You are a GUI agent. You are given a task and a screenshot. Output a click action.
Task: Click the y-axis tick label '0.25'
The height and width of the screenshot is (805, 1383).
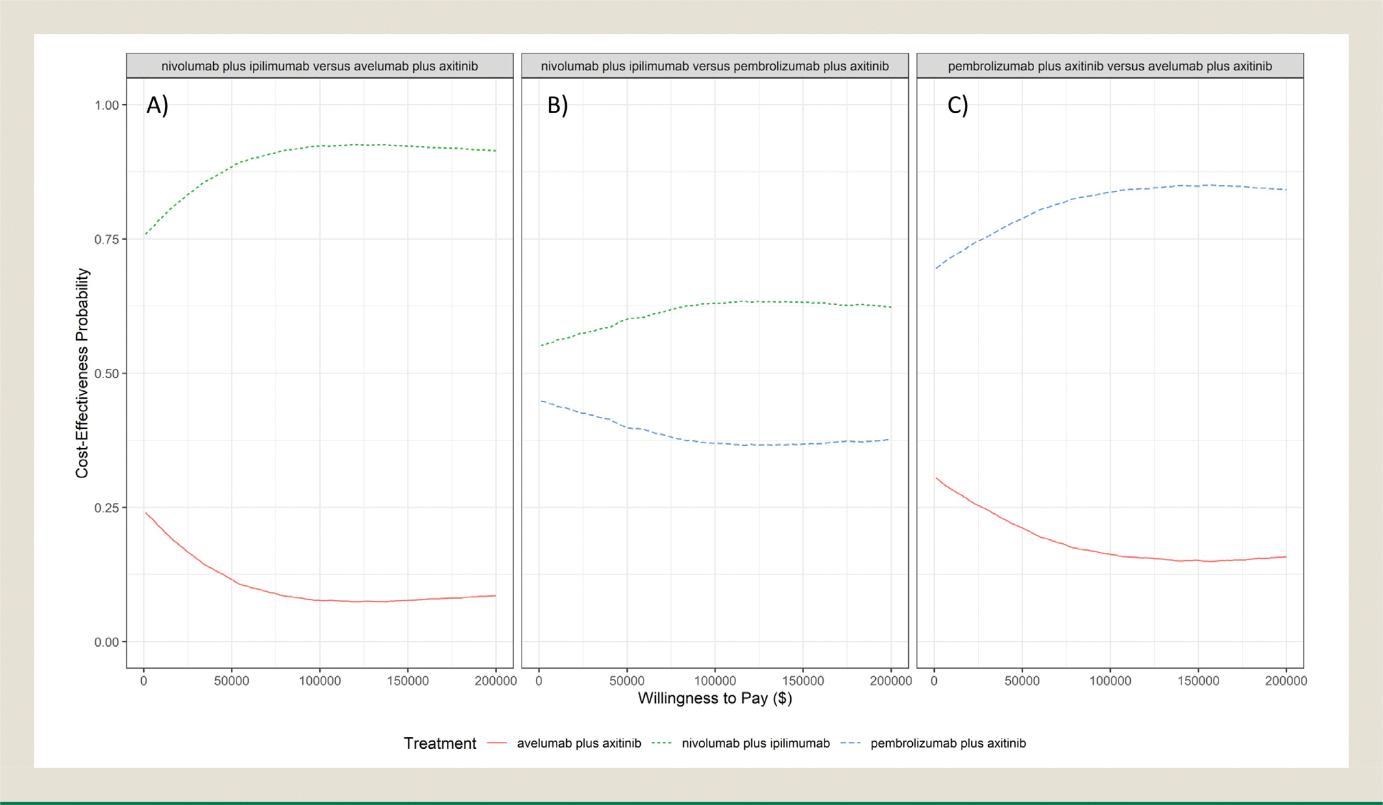[106, 508]
